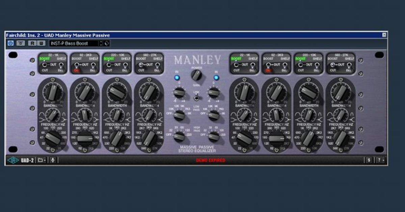Click left channel 22-1K Bandwidth knob
This screenshot has height=212, width=405.
point(53,115)
